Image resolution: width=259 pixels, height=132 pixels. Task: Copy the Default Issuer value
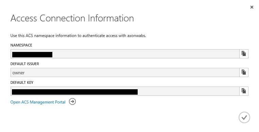[x=244, y=72]
